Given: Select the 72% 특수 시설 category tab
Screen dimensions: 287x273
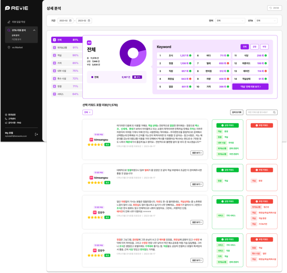Looking at the screenshot, I should point(66,79).
